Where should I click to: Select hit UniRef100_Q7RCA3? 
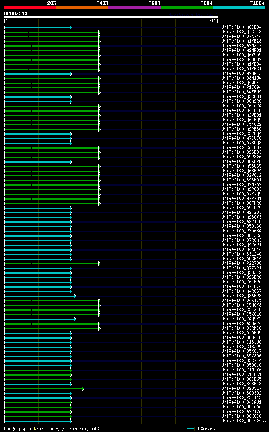(x=241, y=240)
